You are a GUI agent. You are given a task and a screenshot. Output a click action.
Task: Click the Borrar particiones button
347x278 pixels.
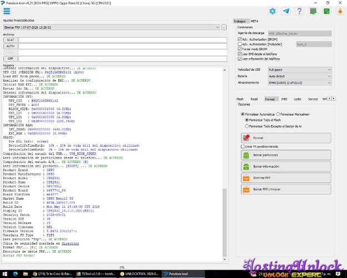[286, 155]
